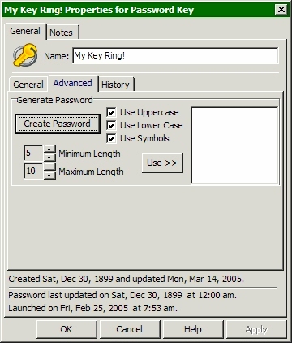
Task: Open the Help button
Action: pyautogui.click(x=193, y=329)
